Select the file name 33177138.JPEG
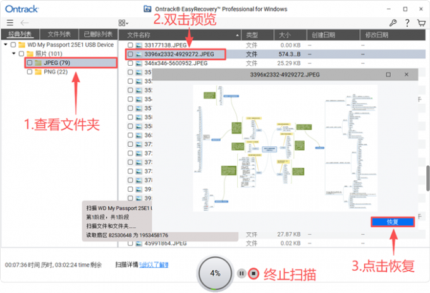This screenshot has height=293, width=430. click(166, 45)
